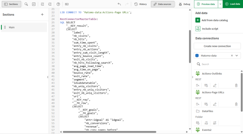Delete the Actions-Page URLs connection
Image resolution: width=243 pixels, height=134 pixels.
click(x=236, y=104)
